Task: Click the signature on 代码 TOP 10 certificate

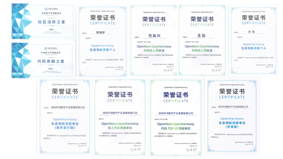Action: coord(191,150)
